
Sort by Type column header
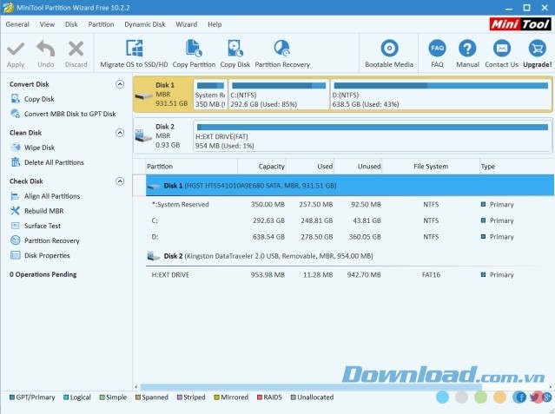click(517, 167)
